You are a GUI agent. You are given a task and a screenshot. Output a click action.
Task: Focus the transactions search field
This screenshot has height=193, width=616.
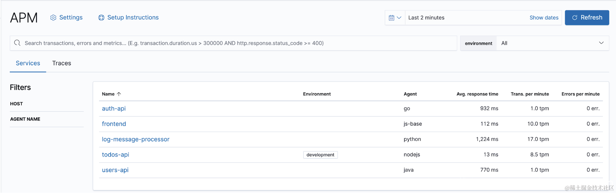point(233,43)
